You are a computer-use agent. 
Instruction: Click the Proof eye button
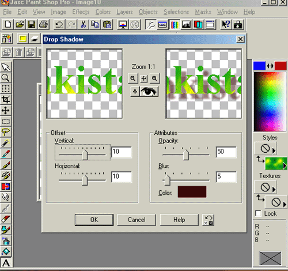149,92
